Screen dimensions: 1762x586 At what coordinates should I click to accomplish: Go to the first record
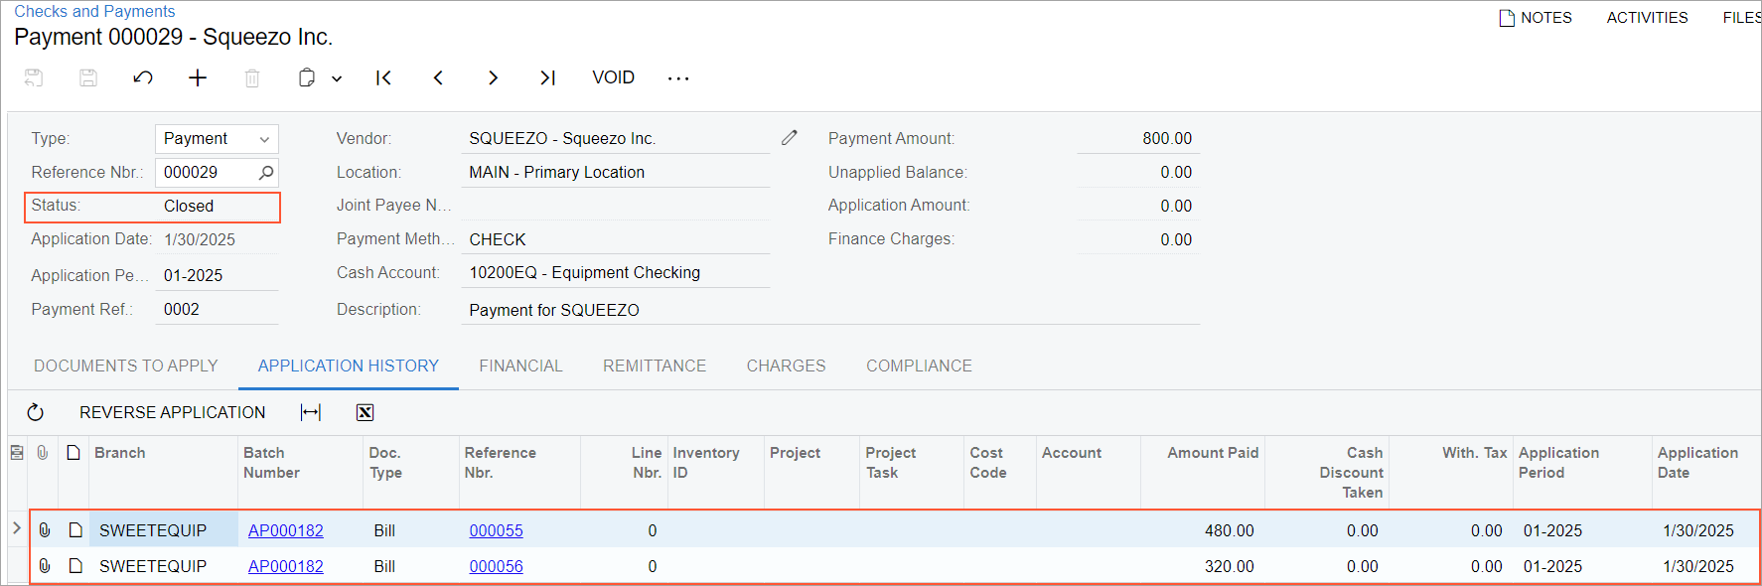[x=383, y=77]
